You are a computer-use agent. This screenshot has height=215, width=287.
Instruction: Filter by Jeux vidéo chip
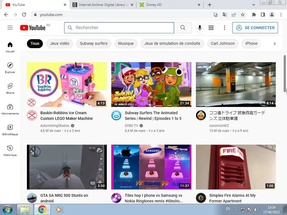59,43
